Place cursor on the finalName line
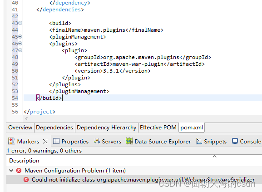 tap(106, 30)
